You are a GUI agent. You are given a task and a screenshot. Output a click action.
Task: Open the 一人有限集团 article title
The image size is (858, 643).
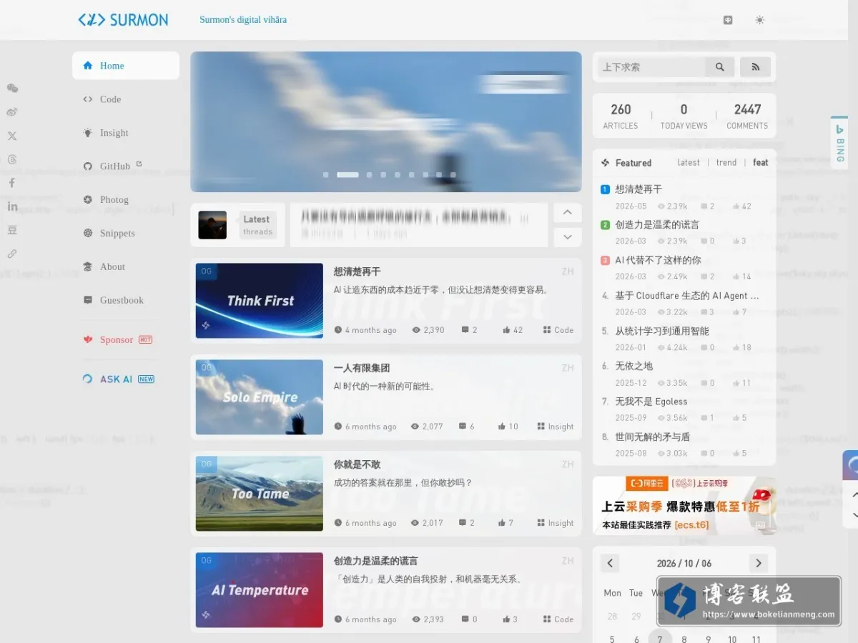tap(362, 368)
